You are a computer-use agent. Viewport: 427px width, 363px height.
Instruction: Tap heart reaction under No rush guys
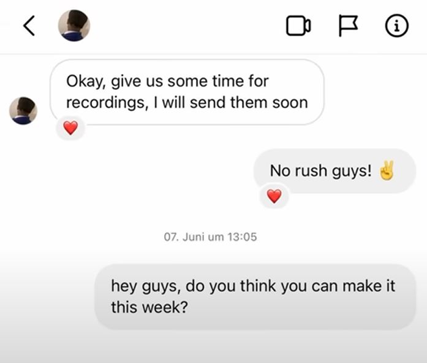point(274,196)
